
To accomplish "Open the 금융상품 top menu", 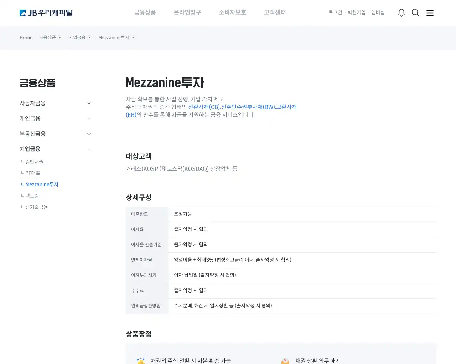I will coord(145,12).
